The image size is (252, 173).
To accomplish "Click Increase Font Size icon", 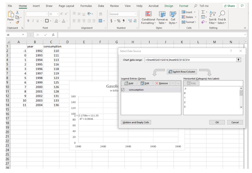I will (62, 14).
